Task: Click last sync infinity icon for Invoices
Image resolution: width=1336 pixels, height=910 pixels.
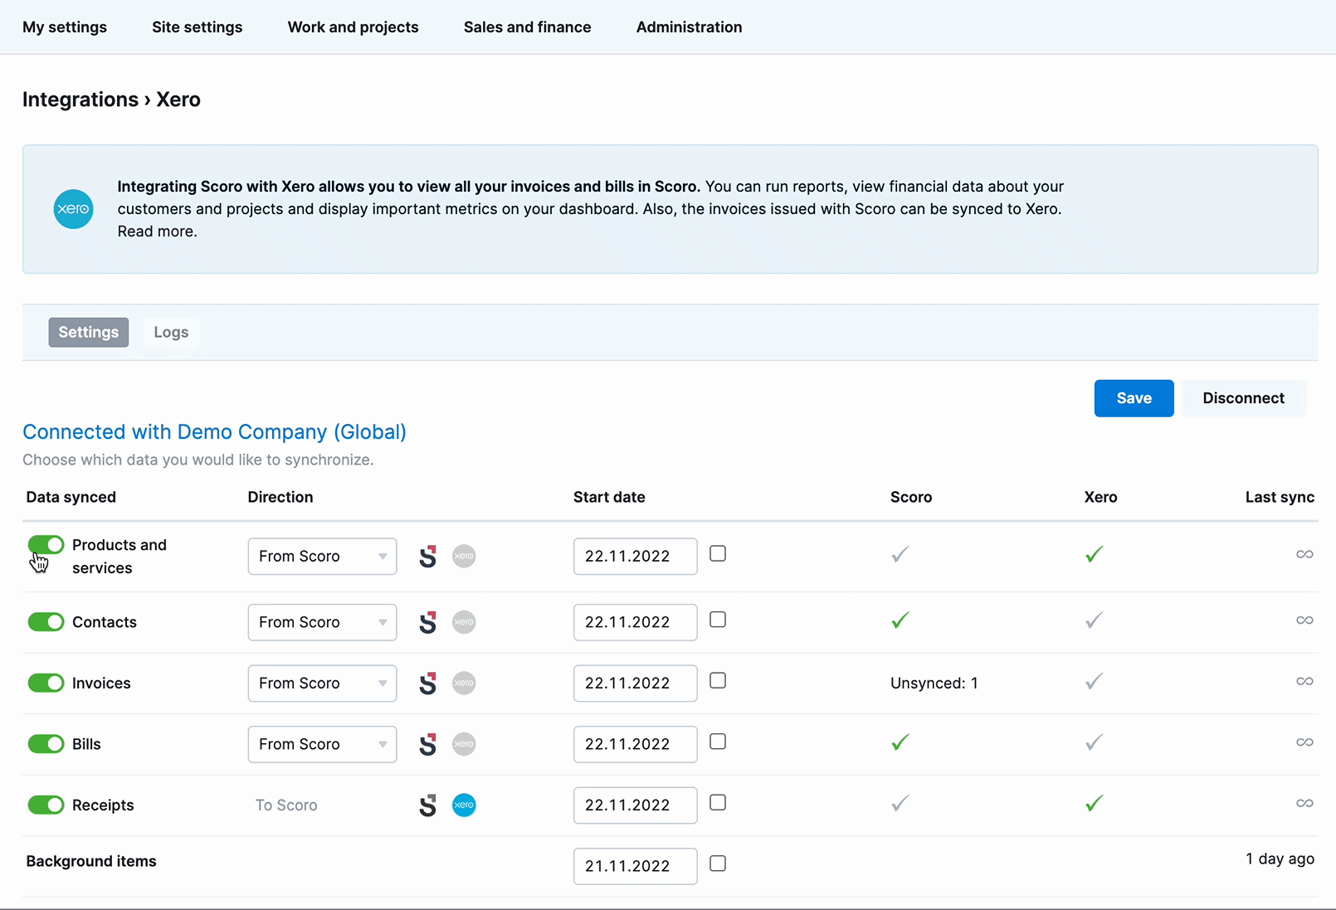Action: pyautogui.click(x=1304, y=681)
